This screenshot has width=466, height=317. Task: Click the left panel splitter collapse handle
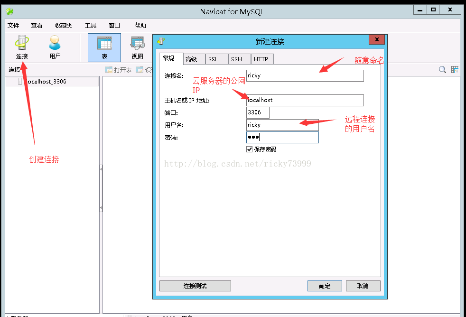[x=101, y=188]
